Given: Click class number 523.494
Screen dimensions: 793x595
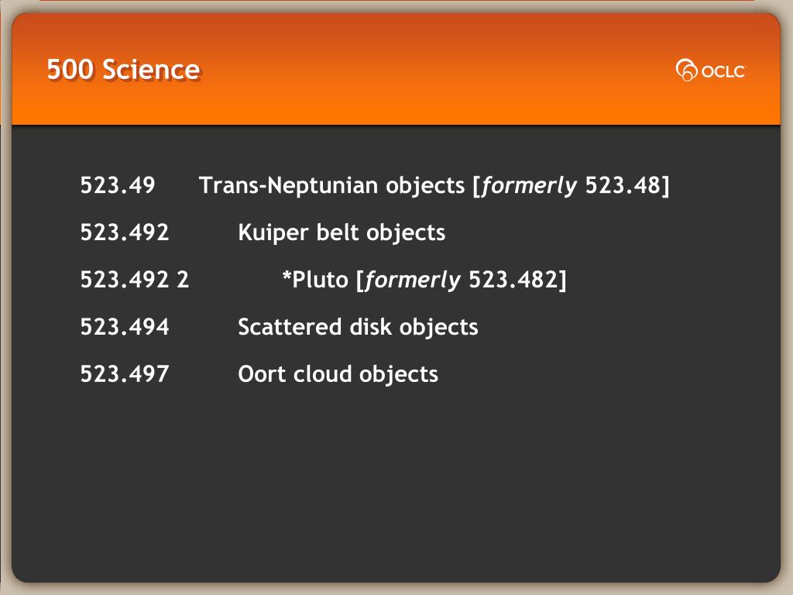Looking at the screenshot, I should 125,327.
